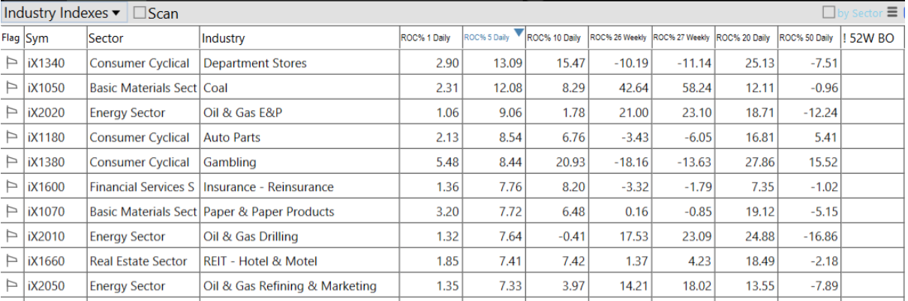908x301 pixels.
Task: Sort by the ROC% 50 Daily column
Action: (807, 38)
